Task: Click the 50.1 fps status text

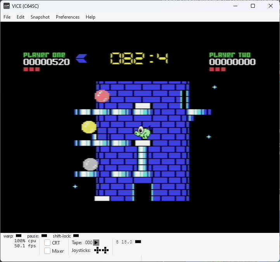Action: tap(25, 246)
